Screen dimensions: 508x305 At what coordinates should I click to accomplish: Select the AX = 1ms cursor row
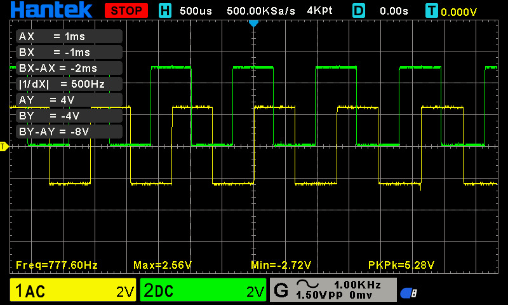69,36
